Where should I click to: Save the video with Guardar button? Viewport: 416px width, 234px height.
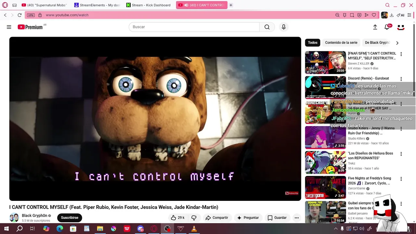[x=277, y=218]
